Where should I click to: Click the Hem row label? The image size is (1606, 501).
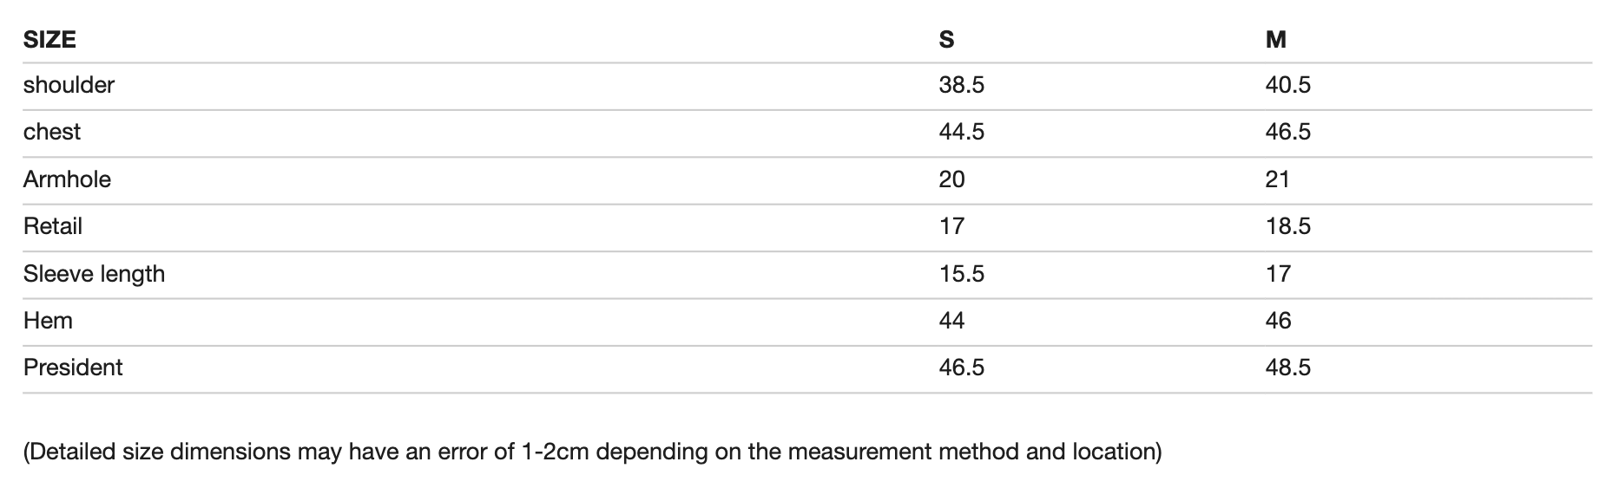(x=48, y=321)
